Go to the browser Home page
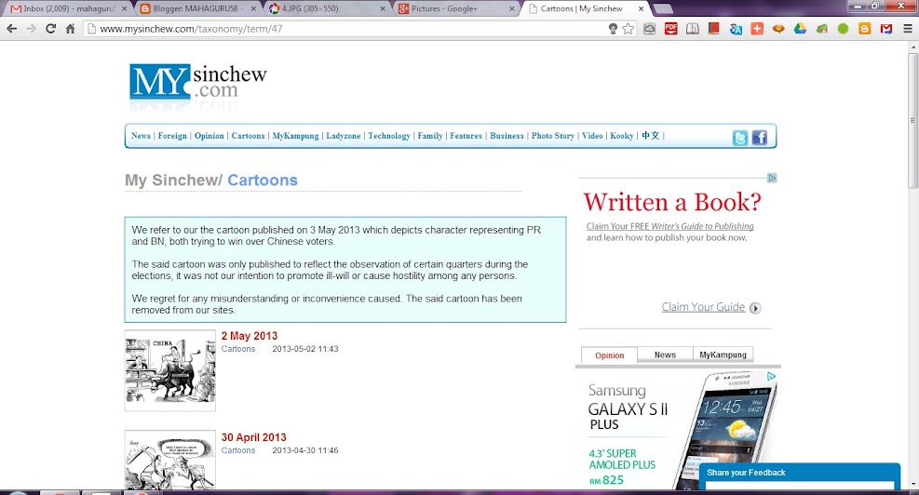Image resolution: width=919 pixels, height=495 pixels. [x=71, y=29]
